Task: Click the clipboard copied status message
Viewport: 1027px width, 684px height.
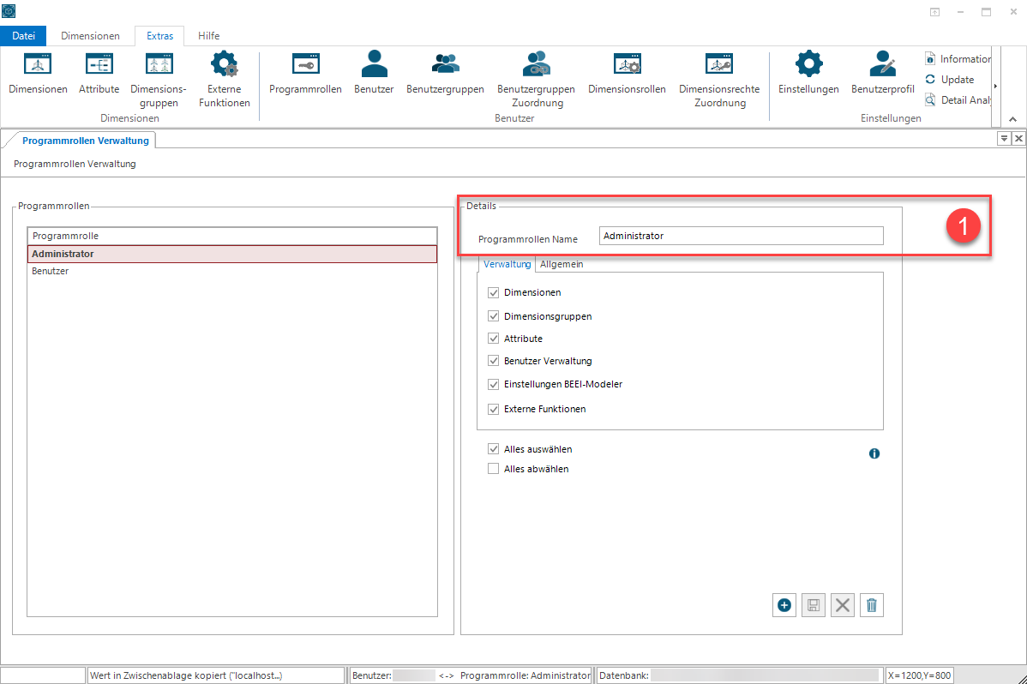Action: pos(215,675)
